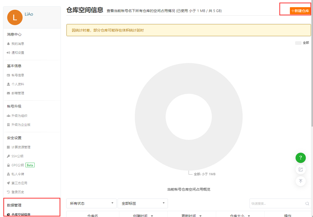The image size is (313, 217).
Task: Select the SSH公钥 key icon in sidebar
Action: point(8,156)
